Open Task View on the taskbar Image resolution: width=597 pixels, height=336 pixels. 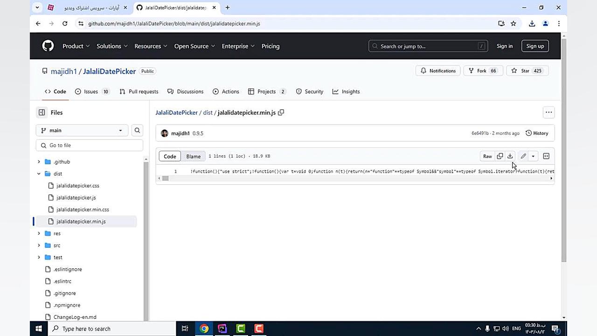coord(185,329)
